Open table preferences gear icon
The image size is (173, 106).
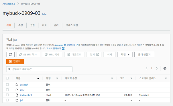click(x=165, y=68)
